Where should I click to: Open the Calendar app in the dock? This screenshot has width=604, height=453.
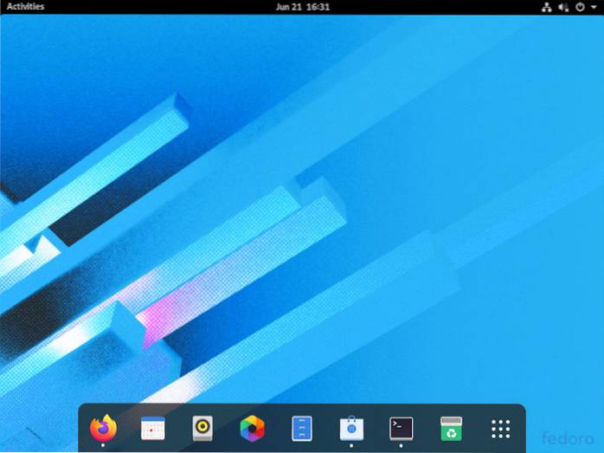[x=153, y=428]
